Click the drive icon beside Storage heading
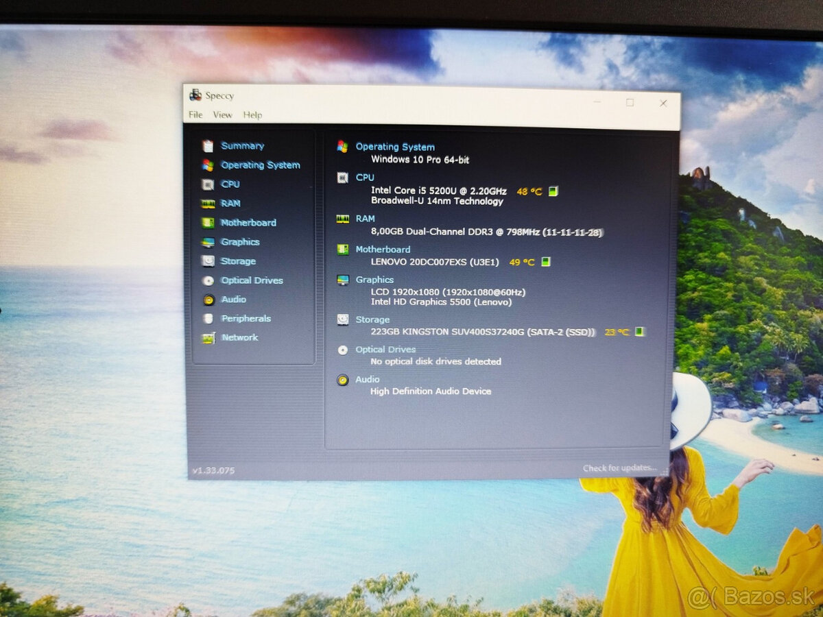 (x=343, y=319)
